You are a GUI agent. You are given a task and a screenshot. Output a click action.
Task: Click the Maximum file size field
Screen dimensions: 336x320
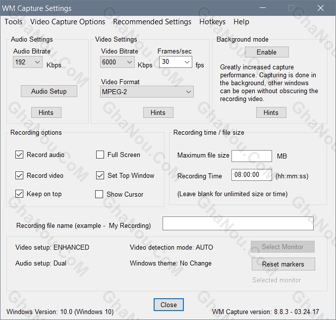click(252, 156)
